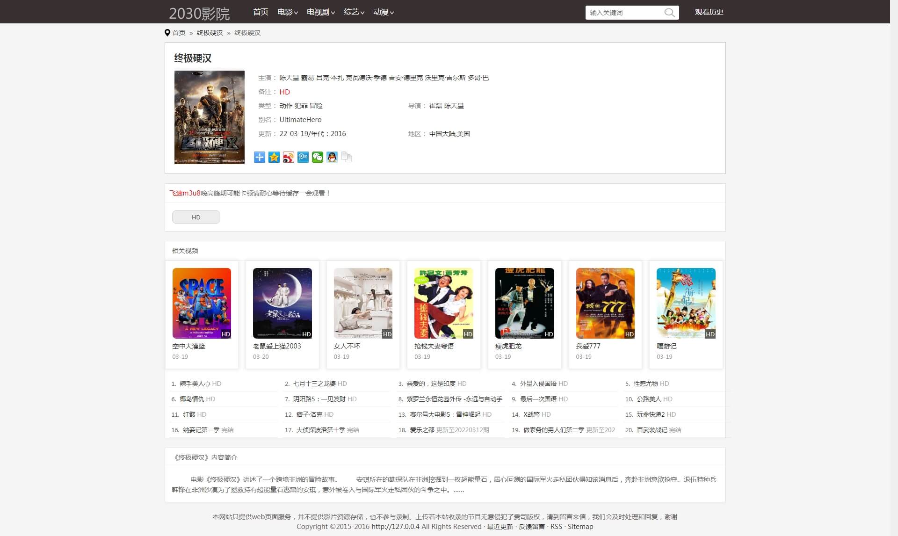Viewport: 898px width, 536px height.
Task: Open 观看历史 viewing history
Action: click(x=709, y=12)
